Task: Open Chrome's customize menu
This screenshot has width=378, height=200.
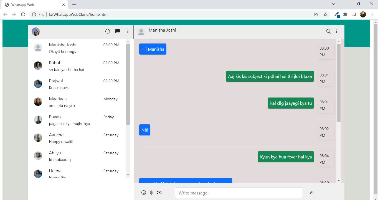Action: pyautogui.click(x=372, y=14)
